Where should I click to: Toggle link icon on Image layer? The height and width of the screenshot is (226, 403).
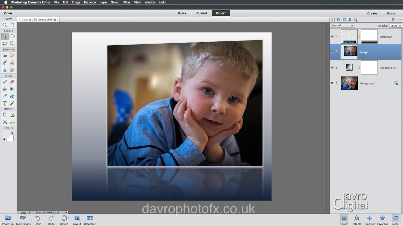pyautogui.click(x=336, y=52)
